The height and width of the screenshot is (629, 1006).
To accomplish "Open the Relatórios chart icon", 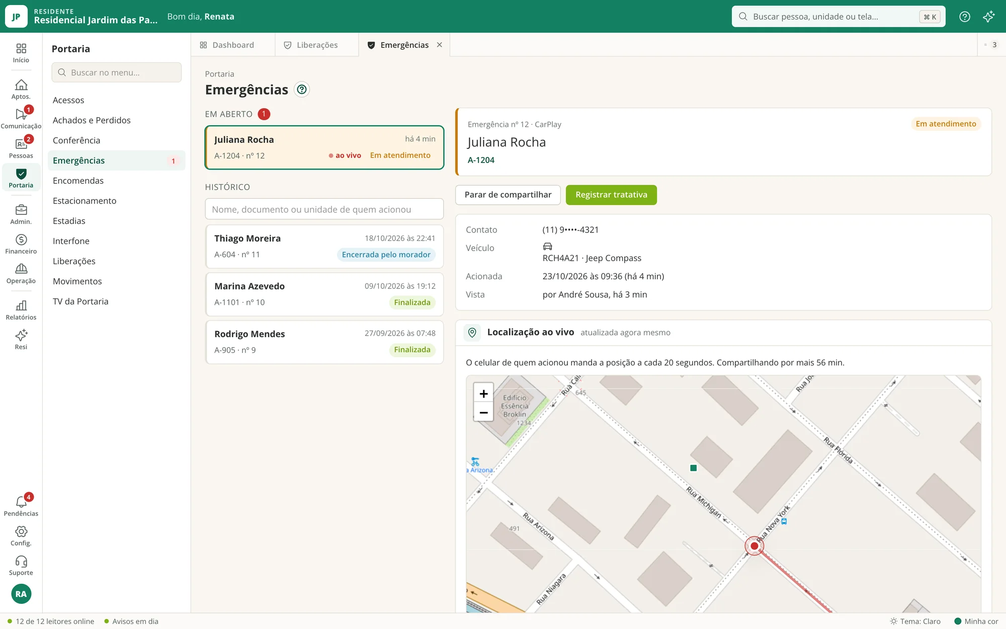I will [x=21, y=310].
